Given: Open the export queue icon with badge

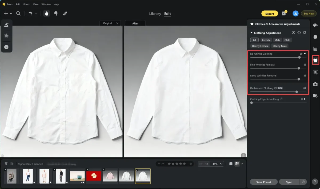Looking at the screenshot, I should (x=285, y=13).
